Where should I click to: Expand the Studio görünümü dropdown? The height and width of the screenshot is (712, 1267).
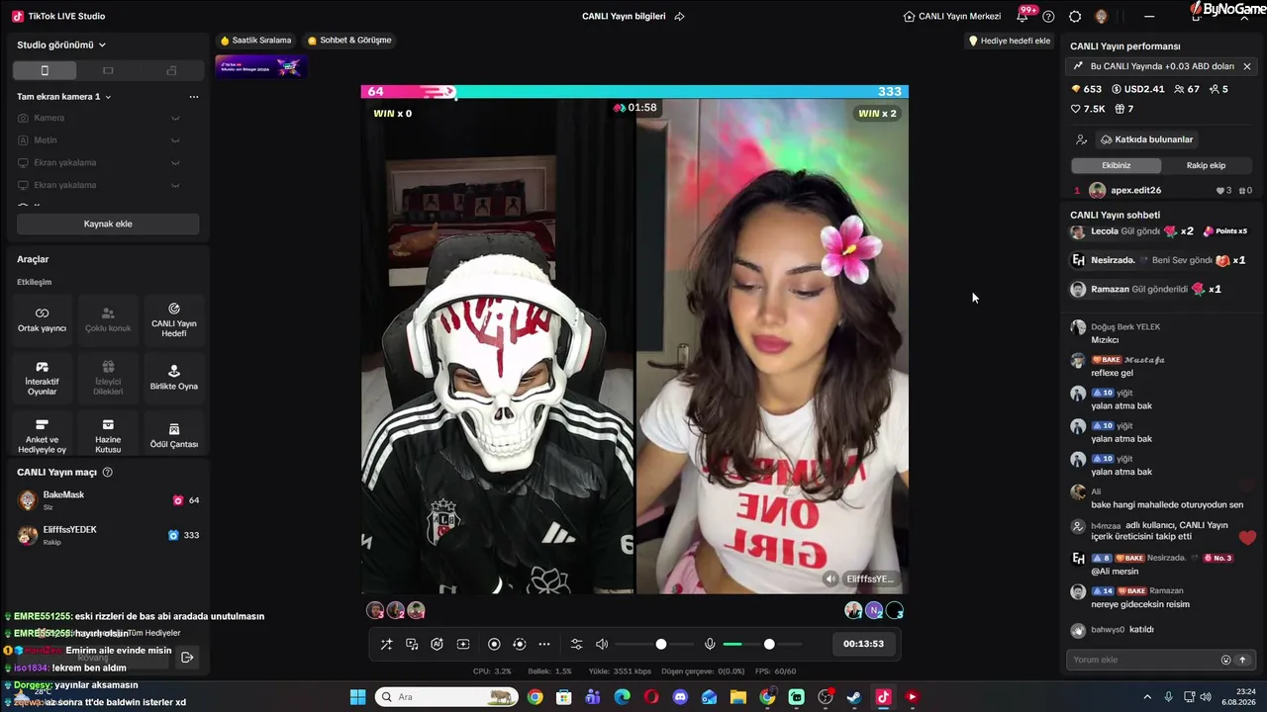[x=61, y=44]
